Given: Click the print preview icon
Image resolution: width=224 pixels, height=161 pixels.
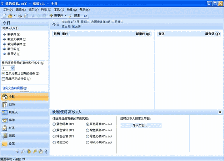Looking at the screenshot, I should coord(26,15).
